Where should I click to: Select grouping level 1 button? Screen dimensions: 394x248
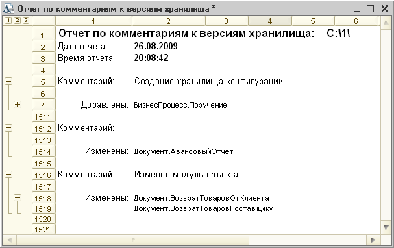[8, 21]
